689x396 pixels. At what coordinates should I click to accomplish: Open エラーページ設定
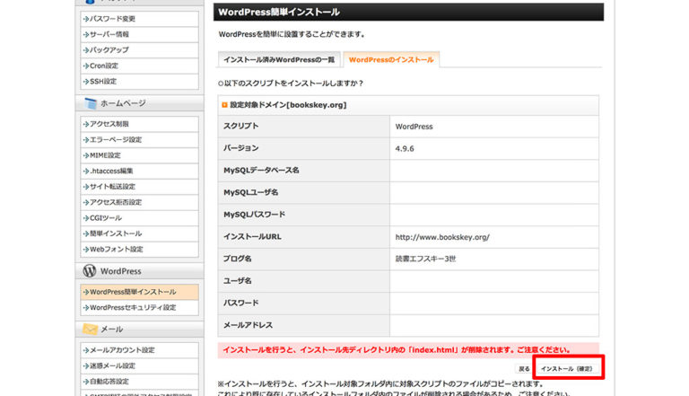[x=140, y=140]
